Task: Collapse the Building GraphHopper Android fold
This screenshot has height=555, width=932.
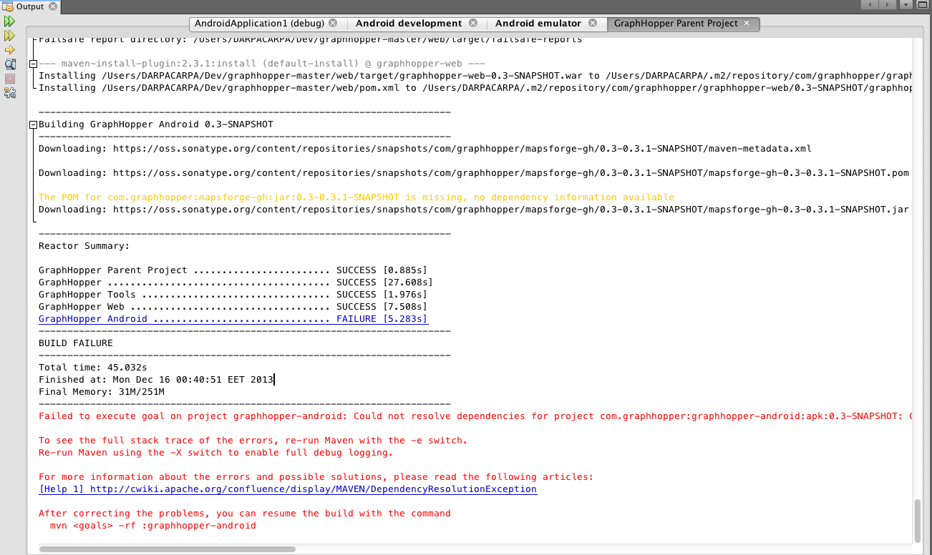Action: pyautogui.click(x=33, y=124)
